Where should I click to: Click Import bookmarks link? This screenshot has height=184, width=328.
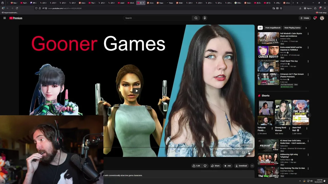point(10,13)
